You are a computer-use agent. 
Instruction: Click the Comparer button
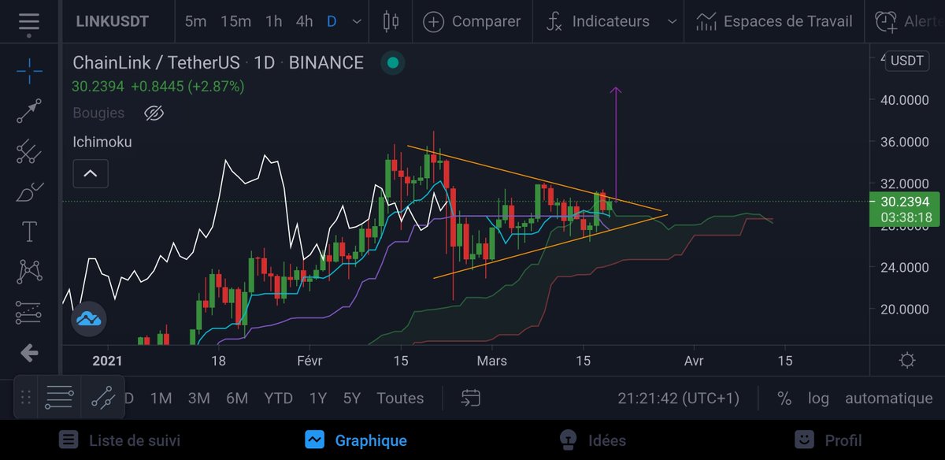(x=472, y=21)
